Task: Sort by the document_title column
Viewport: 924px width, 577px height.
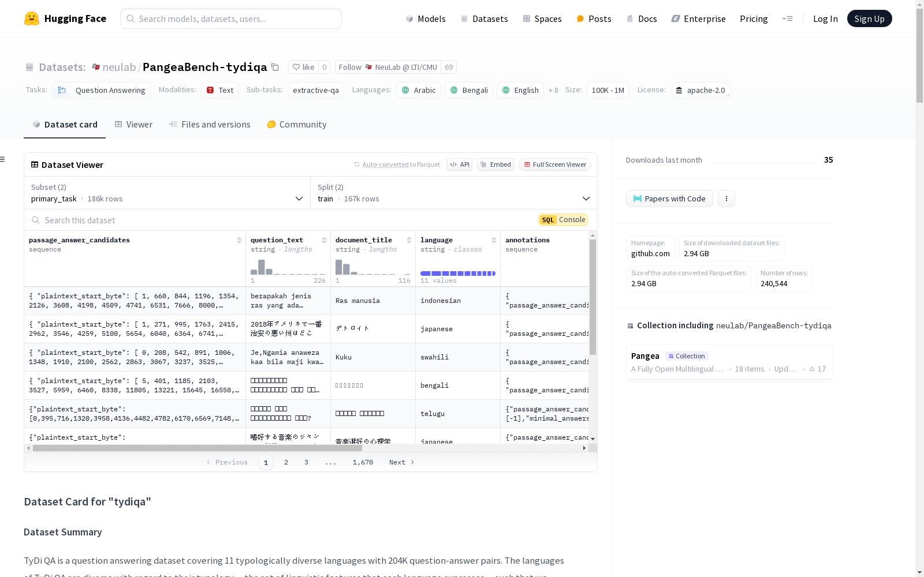Action: 409,240
